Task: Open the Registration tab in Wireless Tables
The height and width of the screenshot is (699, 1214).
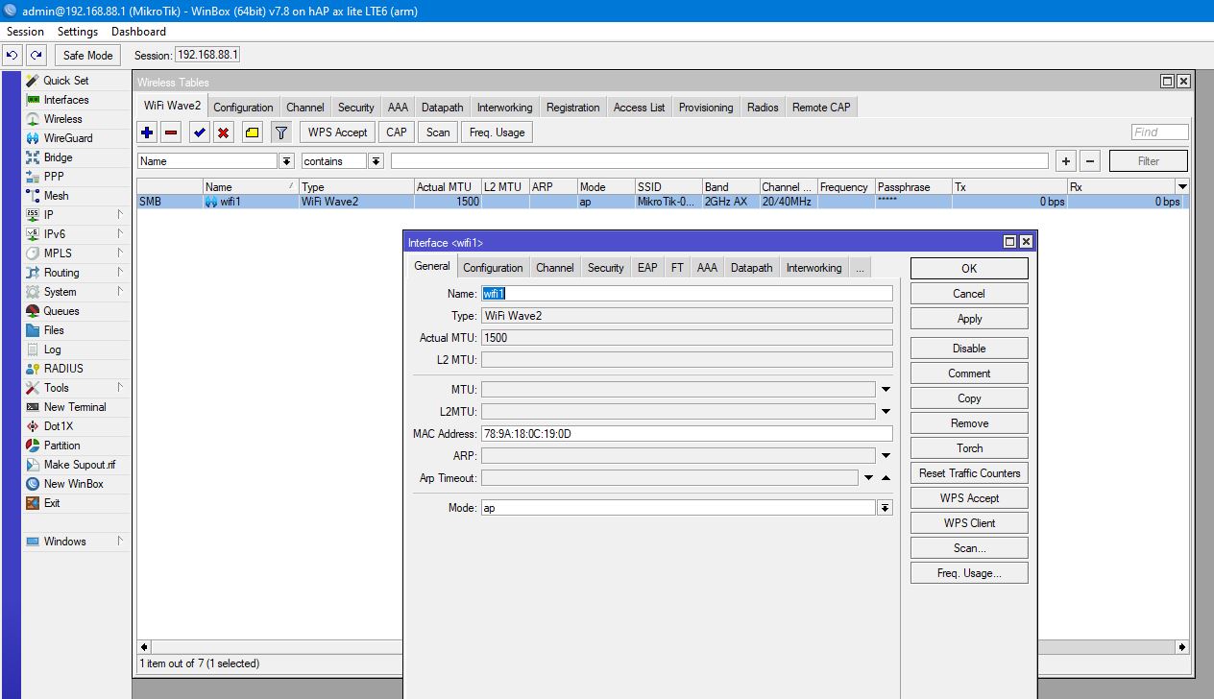Action: [x=572, y=107]
